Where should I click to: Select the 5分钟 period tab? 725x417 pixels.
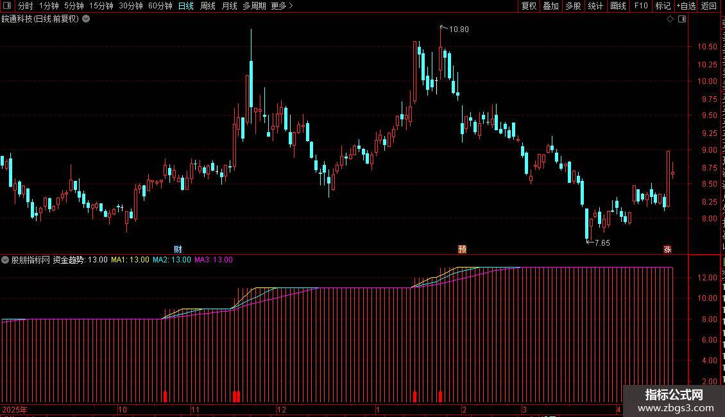[x=74, y=6]
